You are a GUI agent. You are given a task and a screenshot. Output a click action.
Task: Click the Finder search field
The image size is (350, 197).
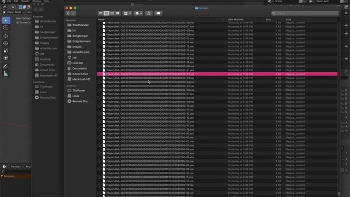click(x=305, y=13)
